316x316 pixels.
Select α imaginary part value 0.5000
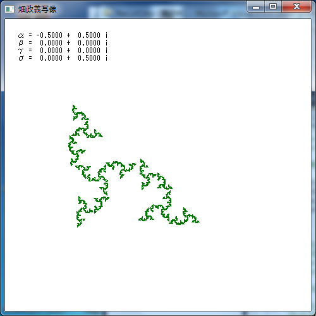89,35
